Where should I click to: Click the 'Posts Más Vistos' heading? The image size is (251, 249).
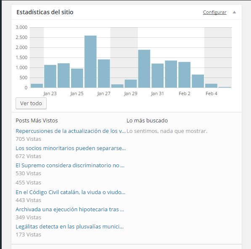tap(37, 121)
